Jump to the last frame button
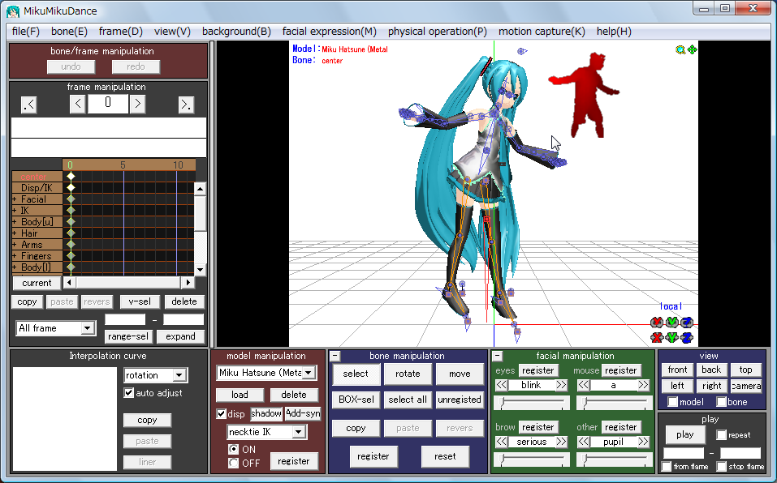The image size is (777, 483). click(x=186, y=105)
